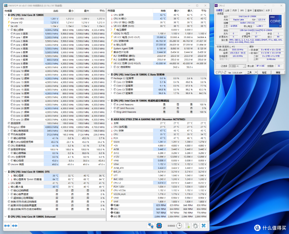Switch to the SPD tab in CPU-Z

point(242,10)
